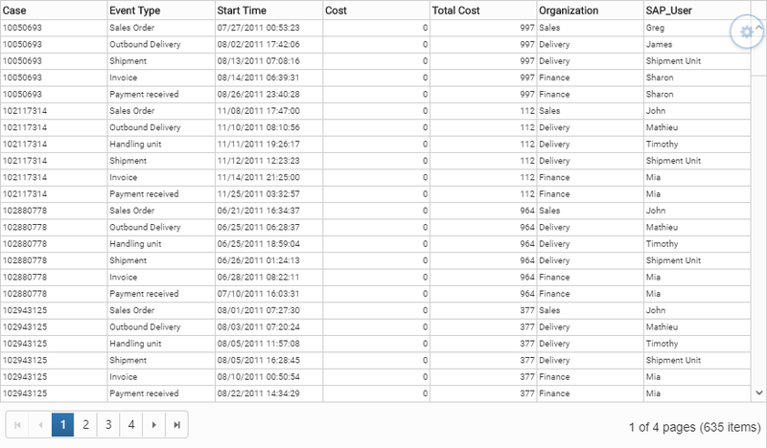This screenshot has width=767, height=448.
Task: Go to next page arrow
Action: click(x=154, y=425)
